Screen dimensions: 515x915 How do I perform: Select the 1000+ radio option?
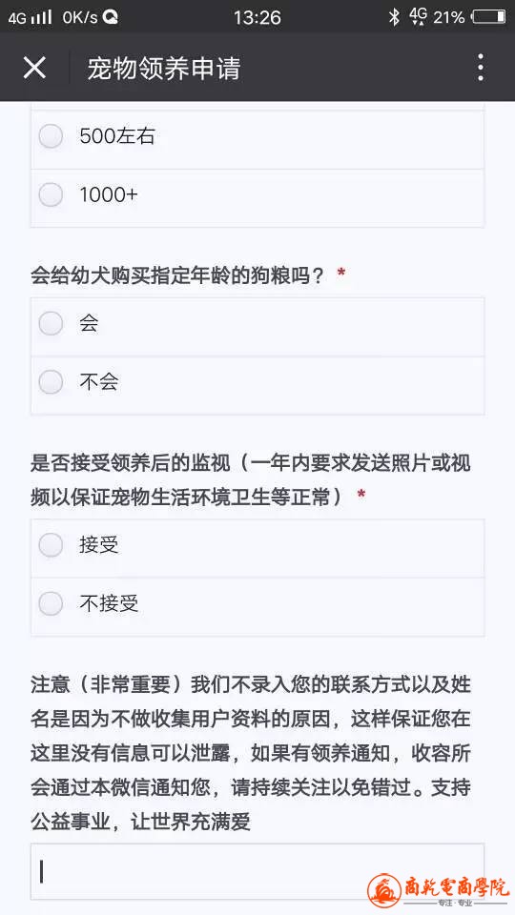tap(257, 194)
